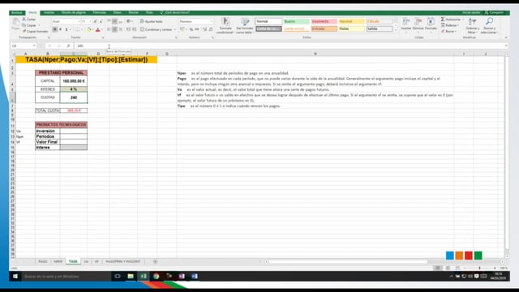The width and height of the screenshot is (519, 292).
Task: Click the borders icon in Fuente group
Action: (x=77, y=29)
